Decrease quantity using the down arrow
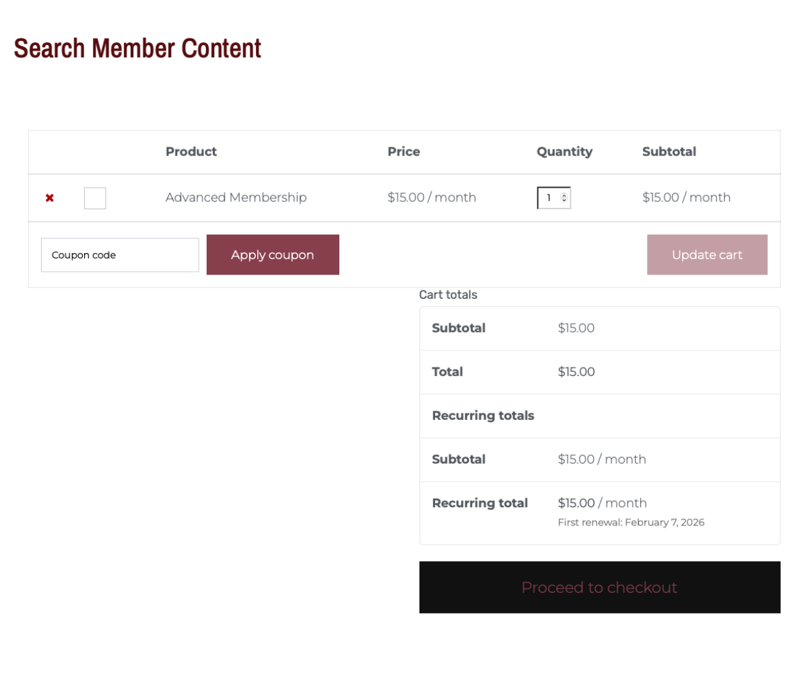This screenshot has height=681, width=808. pyautogui.click(x=564, y=201)
